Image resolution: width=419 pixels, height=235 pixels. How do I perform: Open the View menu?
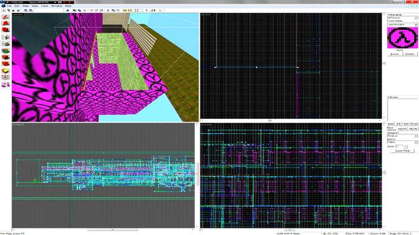(x=35, y=6)
